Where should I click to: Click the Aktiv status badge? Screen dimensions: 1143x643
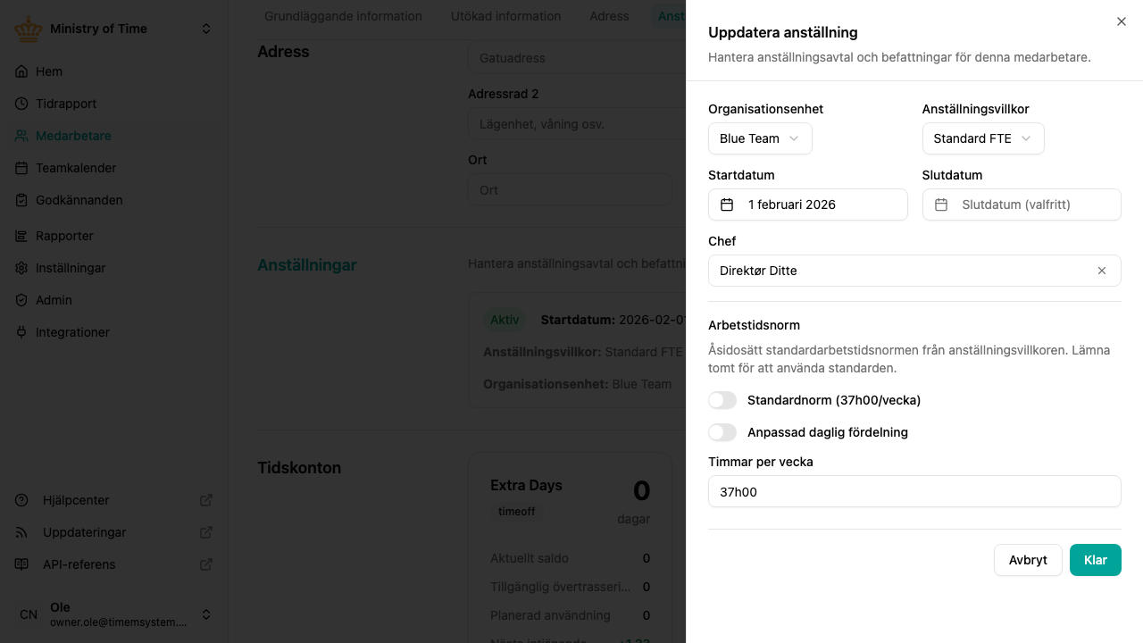[505, 320]
